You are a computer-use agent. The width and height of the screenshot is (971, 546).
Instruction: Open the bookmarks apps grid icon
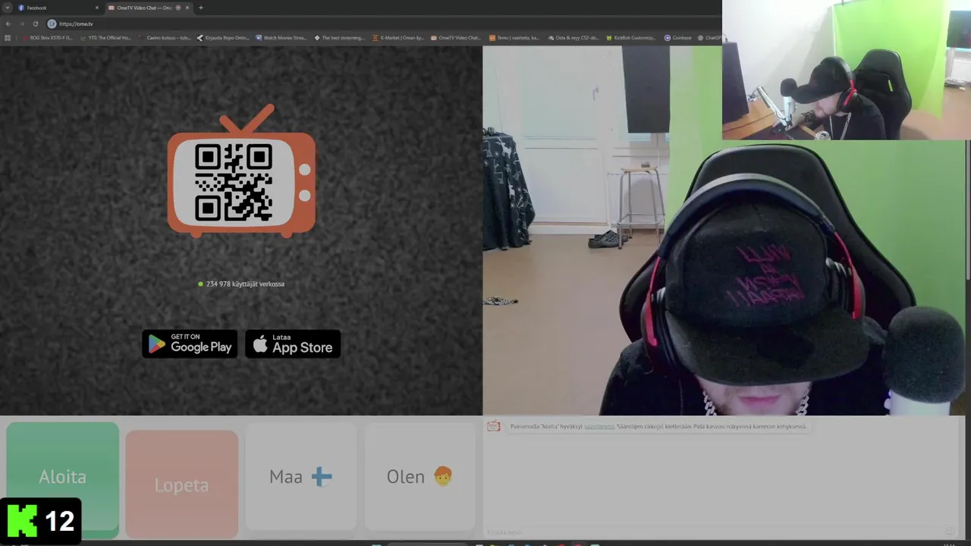pyautogui.click(x=8, y=38)
